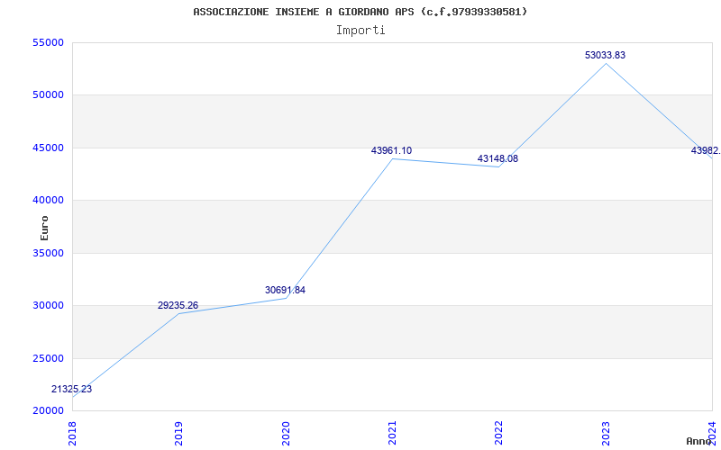
Task: Select the 30691.84 value label
Action: (x=285, y=290)
